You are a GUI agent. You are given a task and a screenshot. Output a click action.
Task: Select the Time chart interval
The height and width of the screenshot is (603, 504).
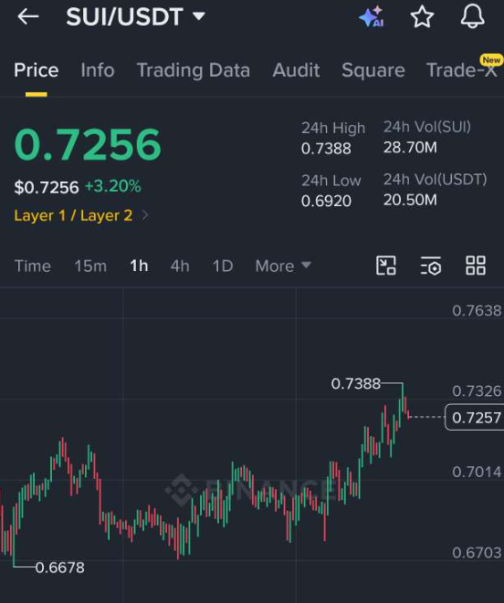point(32,266)
